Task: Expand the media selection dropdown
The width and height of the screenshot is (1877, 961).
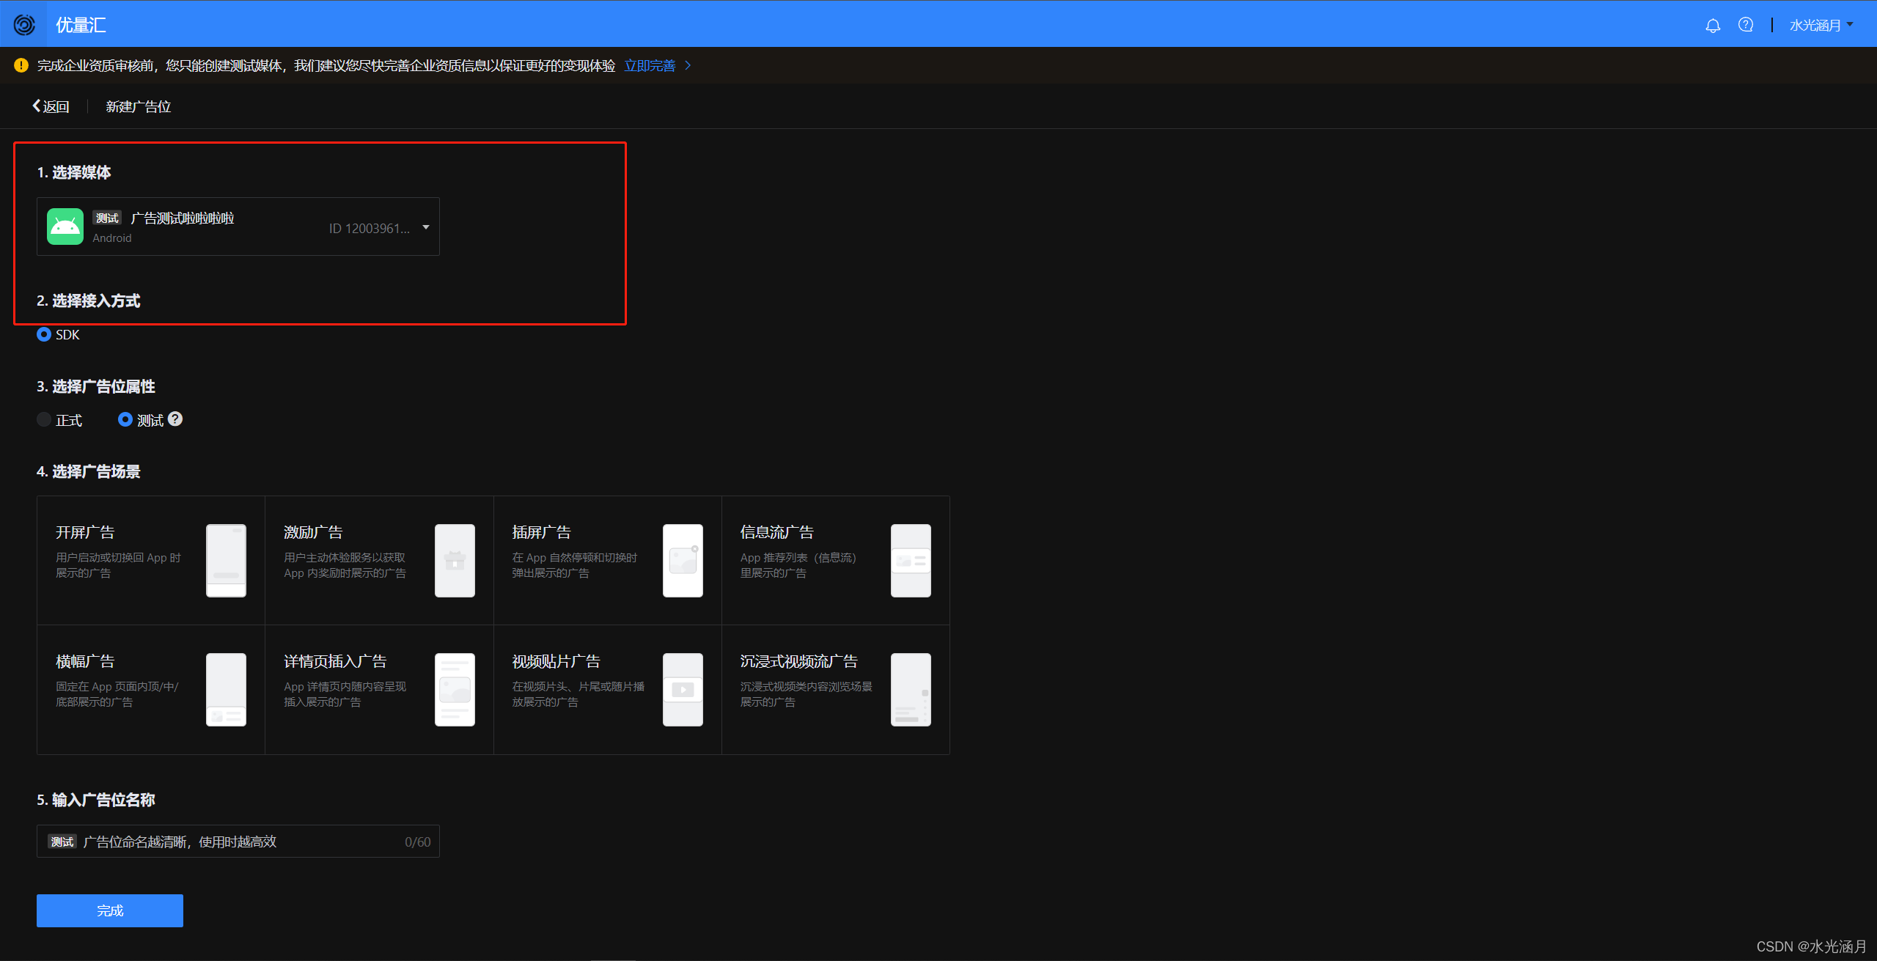Action: pyautogui.click(x=425, y=227)
